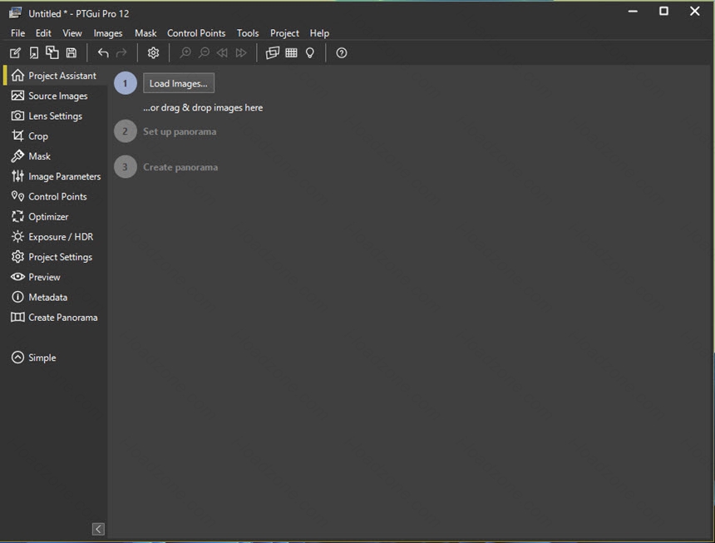Viewport: 715px width, 543px height.
Task: Click the Zoom In magnifier icon
Action: tap(185, 53)
